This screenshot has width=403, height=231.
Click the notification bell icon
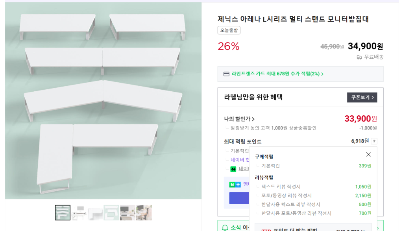225,227
